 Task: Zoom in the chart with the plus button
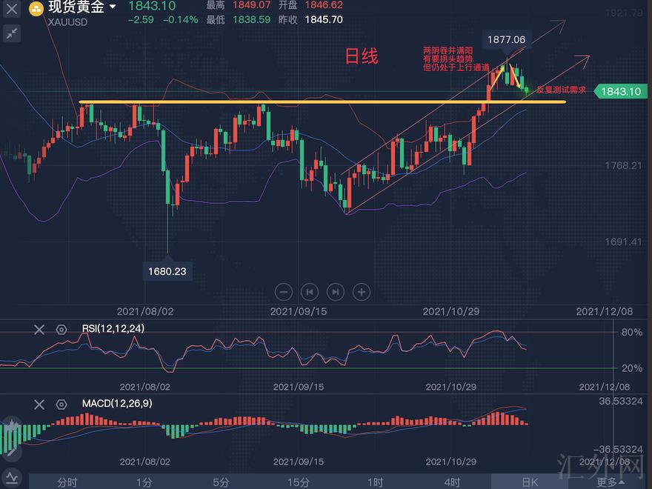click(x=362, y=292)
